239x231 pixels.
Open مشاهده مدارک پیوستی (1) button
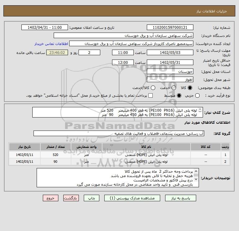click(132, 198)
